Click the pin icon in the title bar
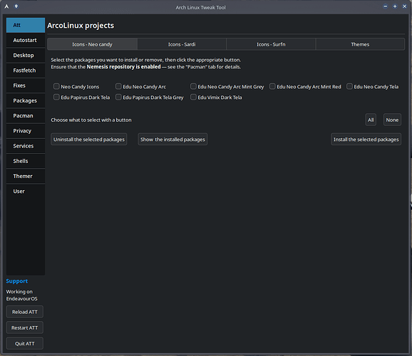The image size is (412, 356). (x=16, y=6)
